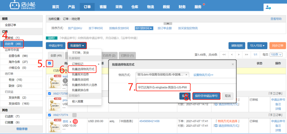
Task: Open 海外仓库 (27) in the sidebar
Action: (18, 62)
